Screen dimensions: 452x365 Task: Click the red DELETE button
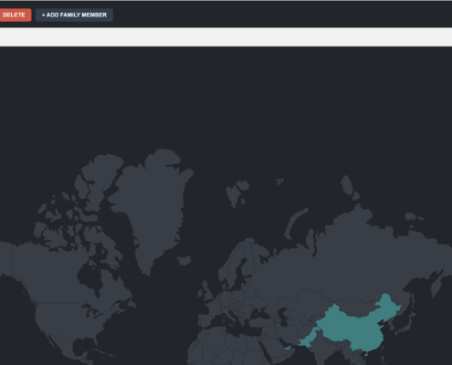pyautogui.click(x=16, y=15)
